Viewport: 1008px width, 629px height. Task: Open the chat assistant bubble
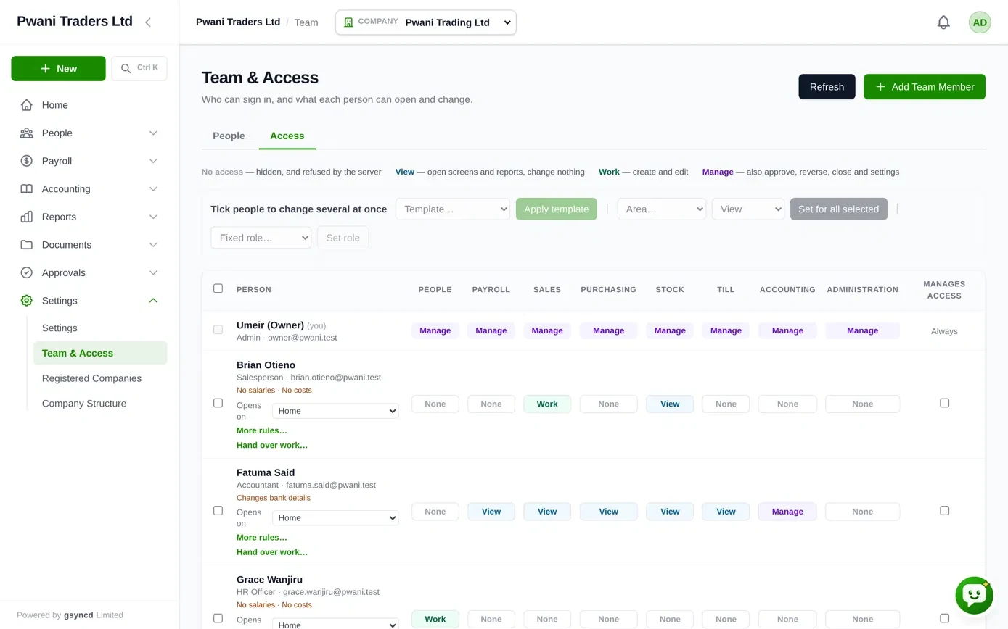974,596
